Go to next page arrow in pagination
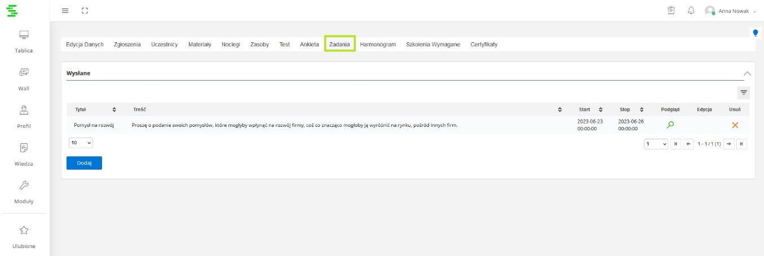 click(x=730, y=144)
